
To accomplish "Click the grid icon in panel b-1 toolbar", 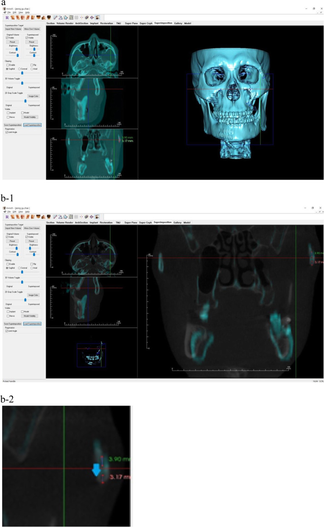I will (76, 217).
